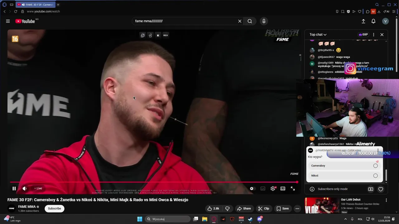Viewport: 399px width, 224px height.
Task: Click the Wyszukaj taskbar search field
Action: [168, 219]
